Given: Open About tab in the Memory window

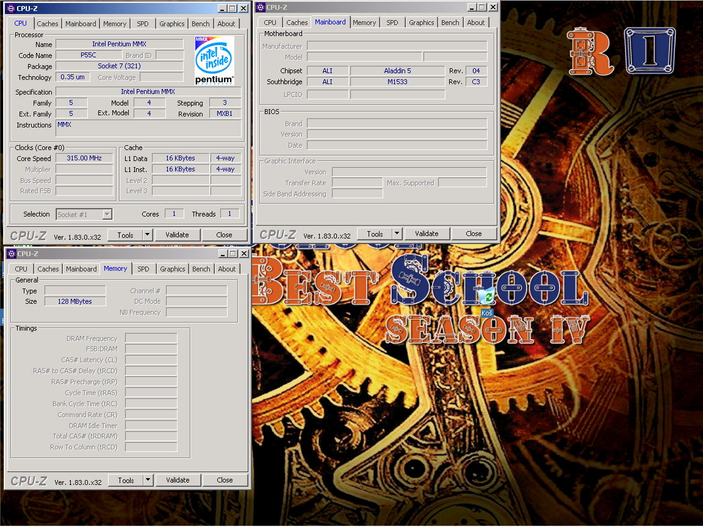Looking at the screenshot, I should pos(227,269).
